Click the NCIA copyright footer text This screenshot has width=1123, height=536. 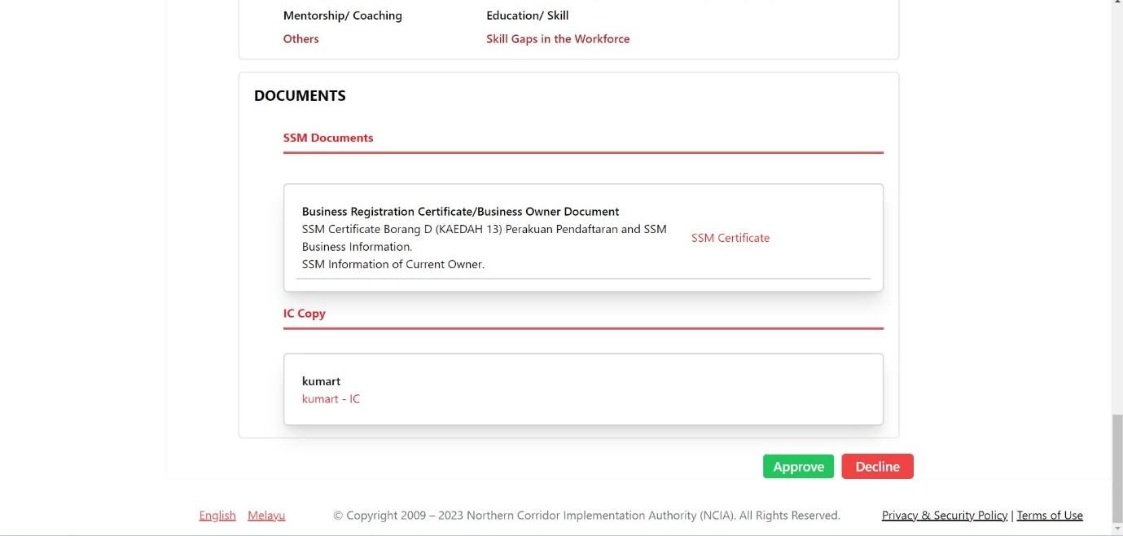point(586,516)
